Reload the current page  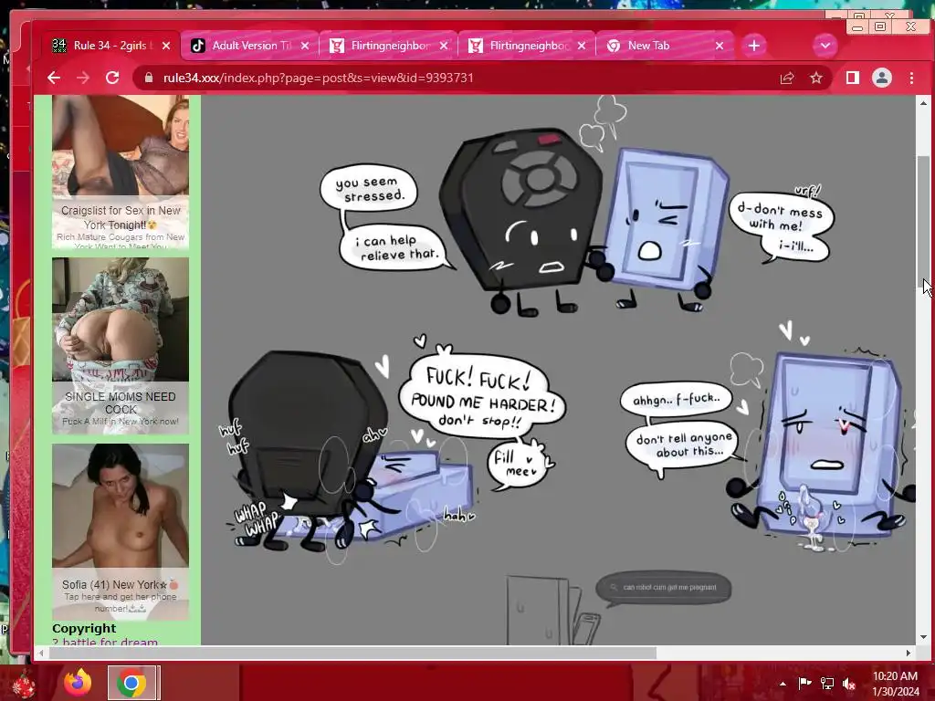(x=112, y=78)
